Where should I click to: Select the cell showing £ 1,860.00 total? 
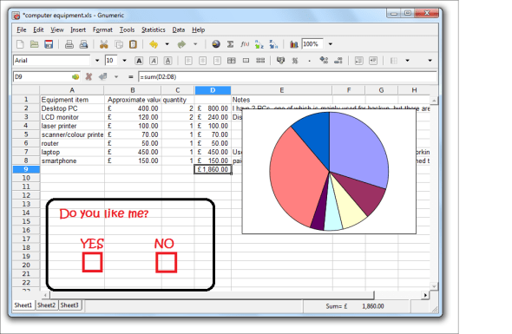[213, 169]
